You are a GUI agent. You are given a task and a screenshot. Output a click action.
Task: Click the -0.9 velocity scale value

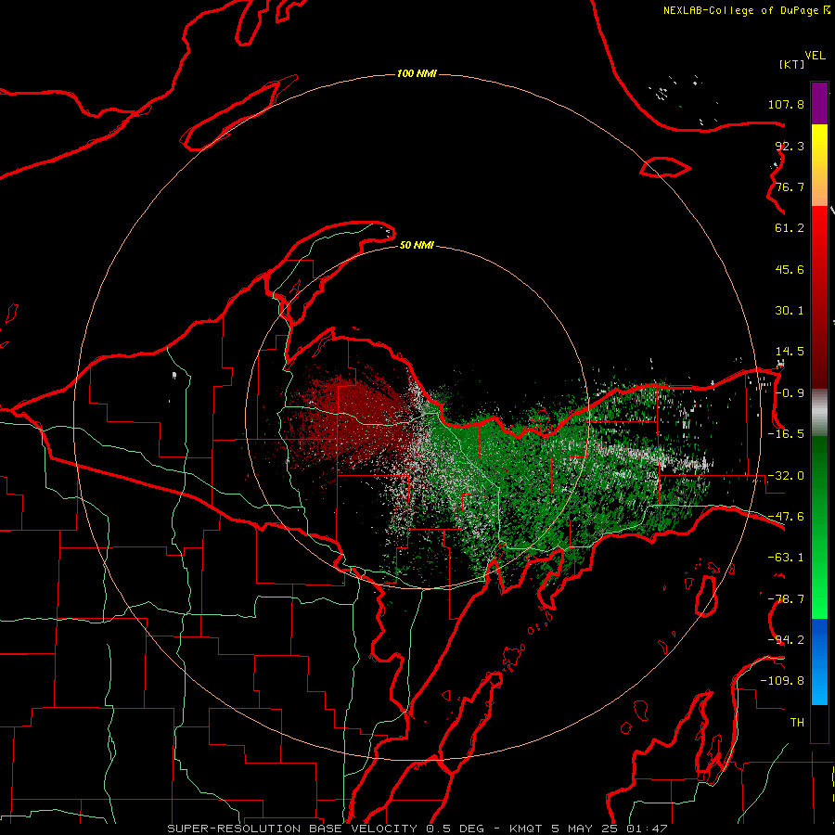pyautogui.click(x=790, y=393)
